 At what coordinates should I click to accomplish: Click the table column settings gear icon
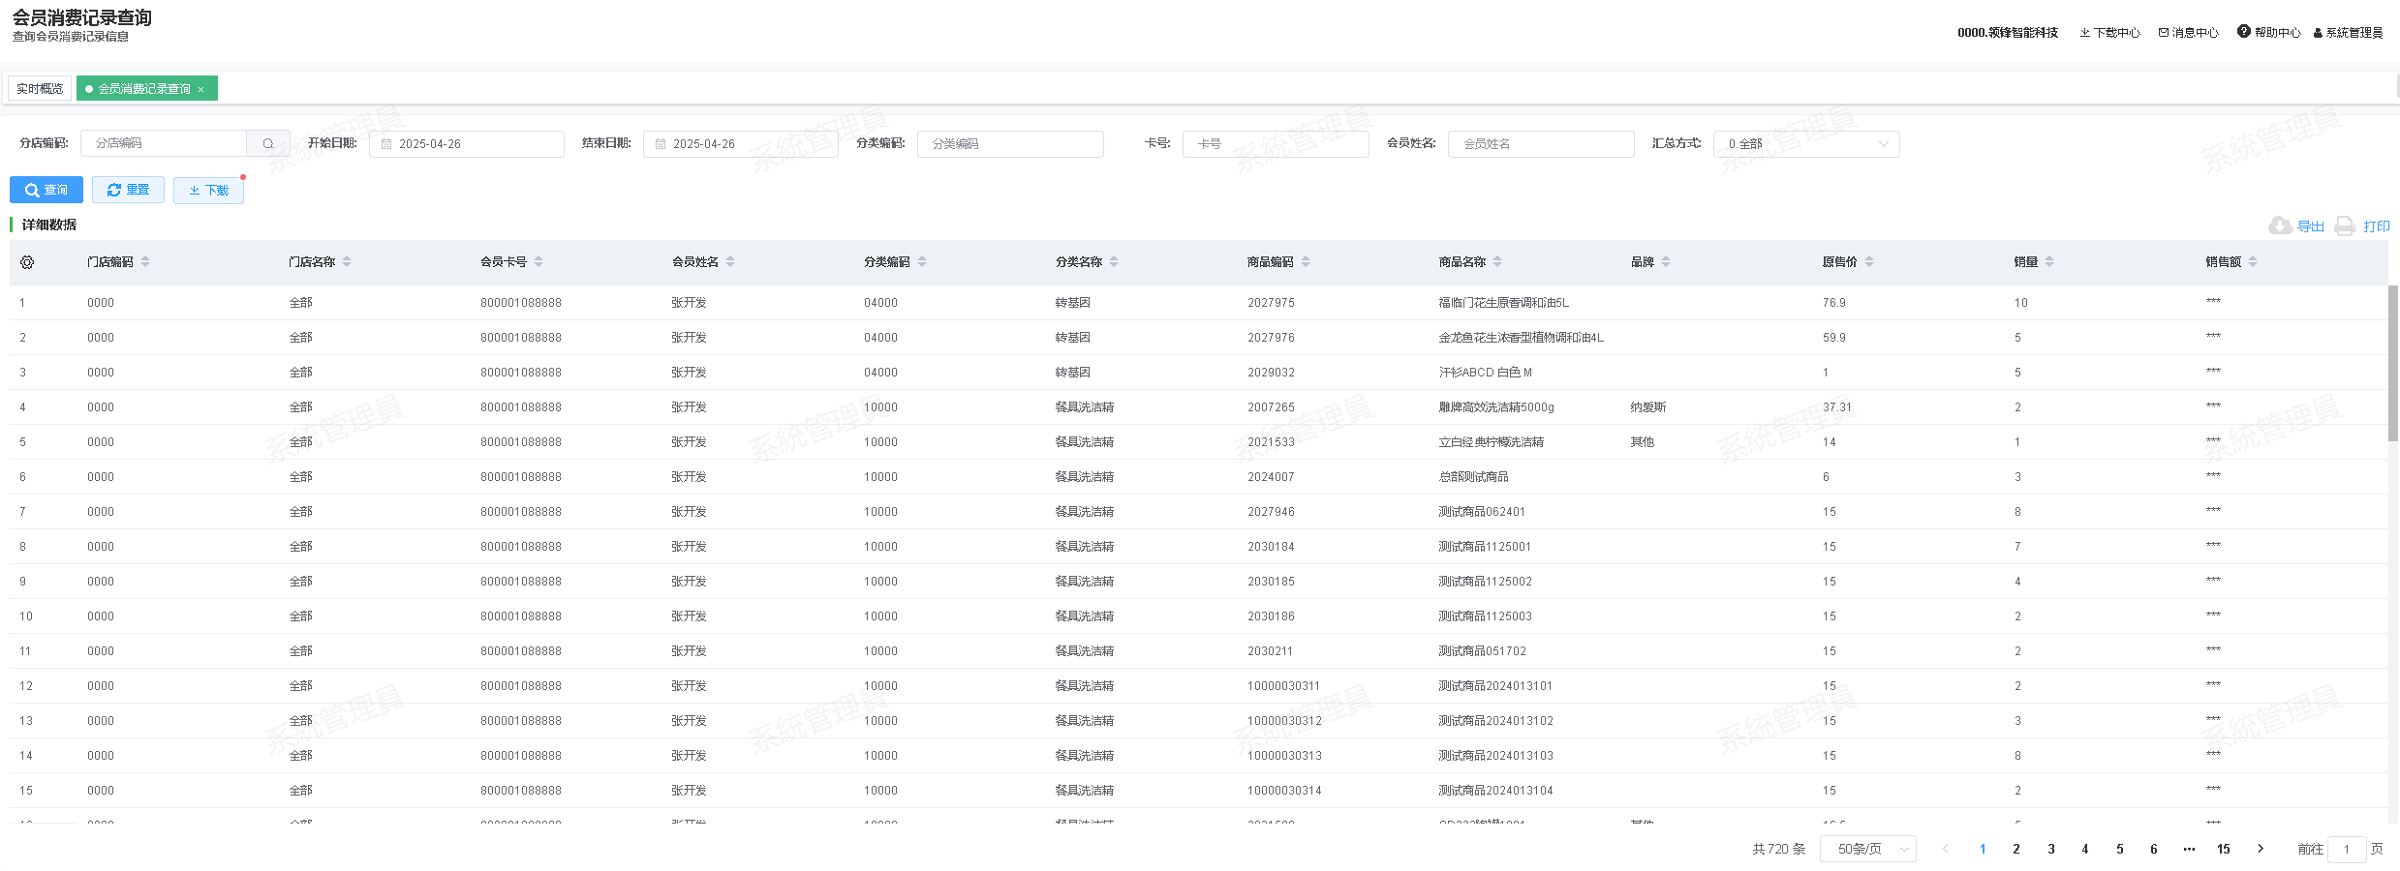pos(27,262)
